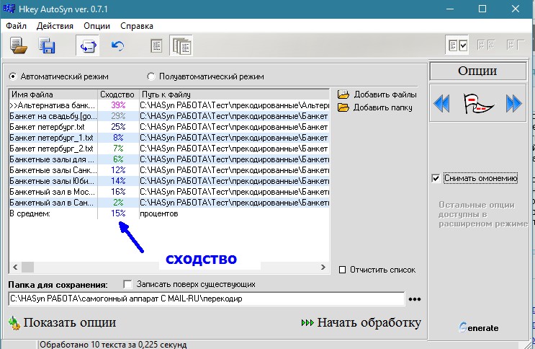
Task: Click the 15% average similarity value
Action: 118,213
